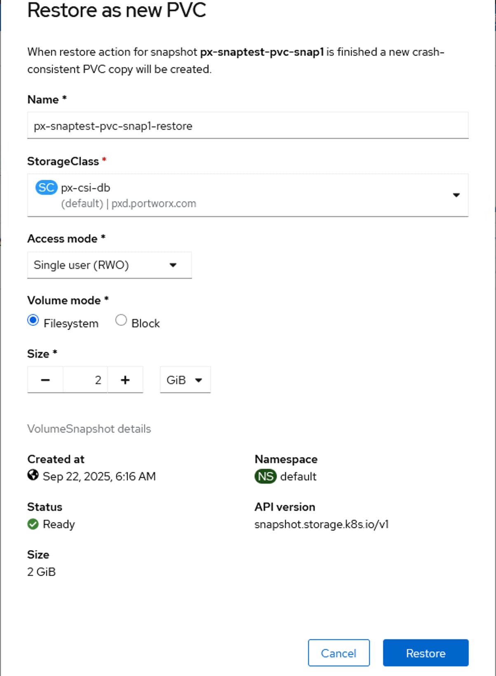496x676 pixels.
Task: Click the GiB unit dropdown caret arrow
Action: [x=199, y=380]
